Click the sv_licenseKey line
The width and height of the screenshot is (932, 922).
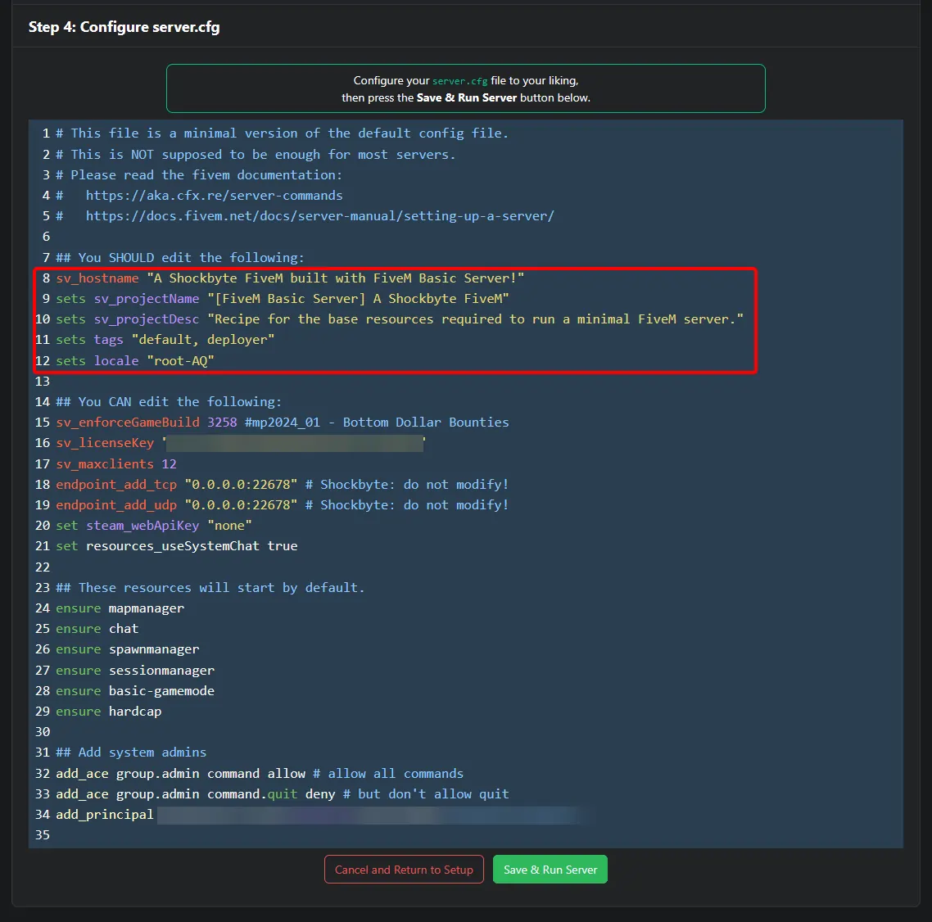tap(241, 443)
